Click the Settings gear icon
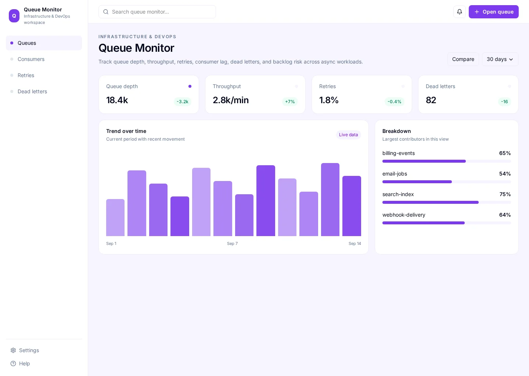Viewport: 529px width, 376px height. (13, 350)
